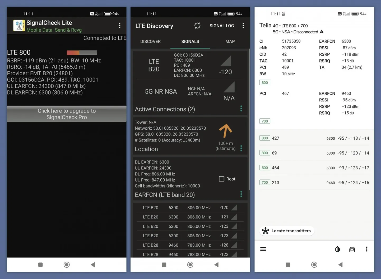Screen dimensions: 381x279
Task: Open the SIGNAL LOG
Action: 222,26
